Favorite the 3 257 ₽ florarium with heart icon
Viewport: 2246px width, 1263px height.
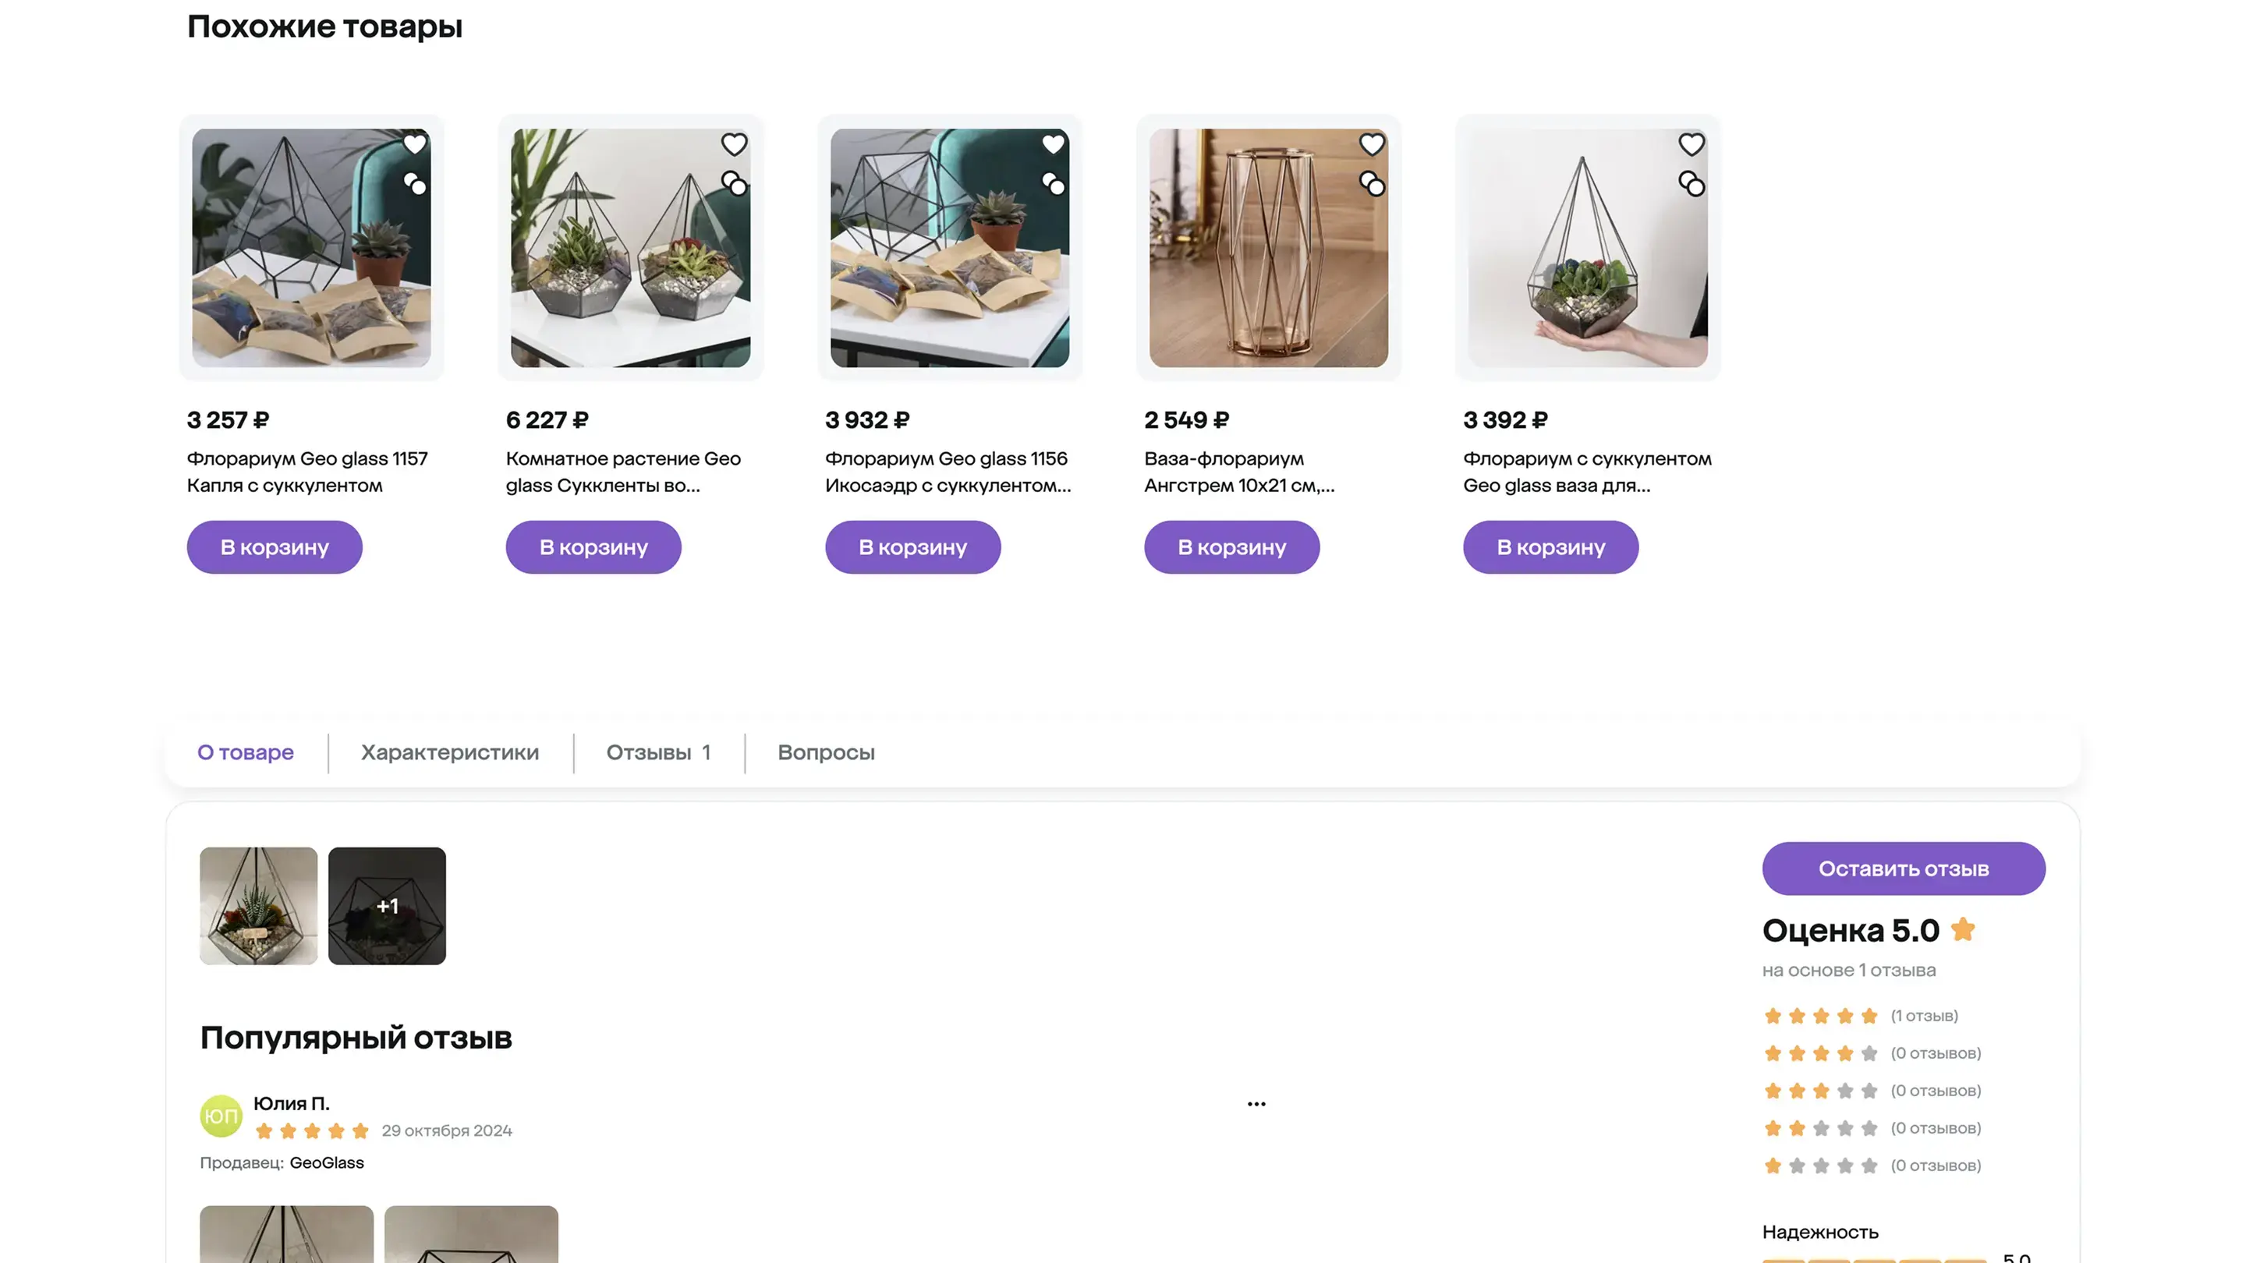click(x=414, y=143)
